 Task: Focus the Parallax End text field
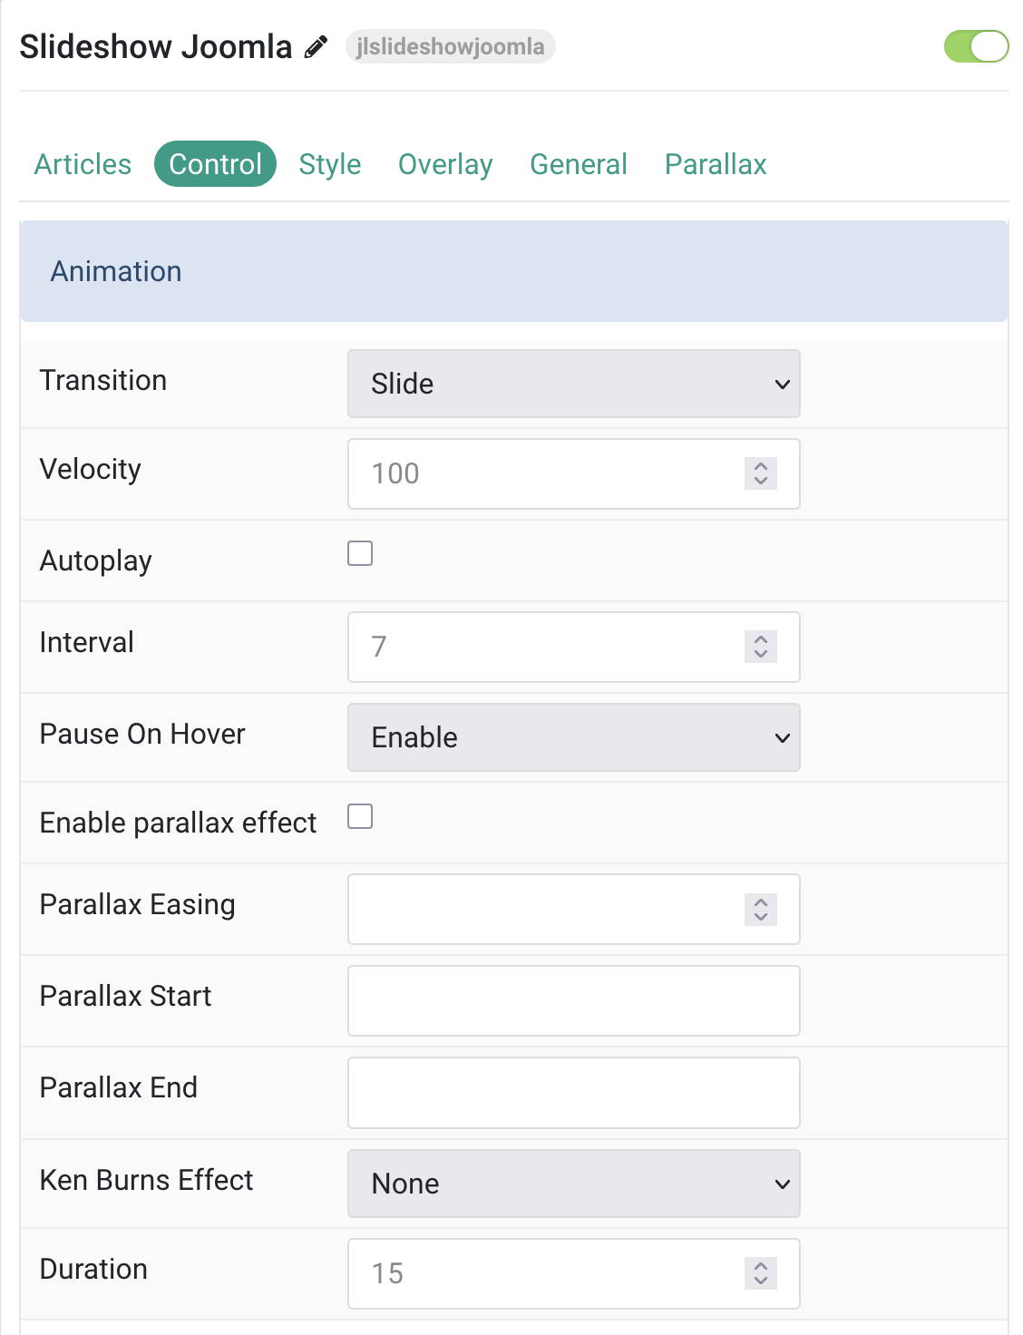574,1093
